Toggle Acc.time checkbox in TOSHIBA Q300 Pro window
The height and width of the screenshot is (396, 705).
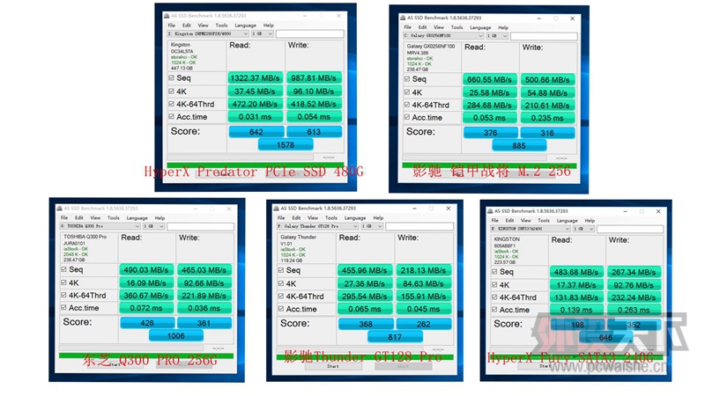coord(63,308)
